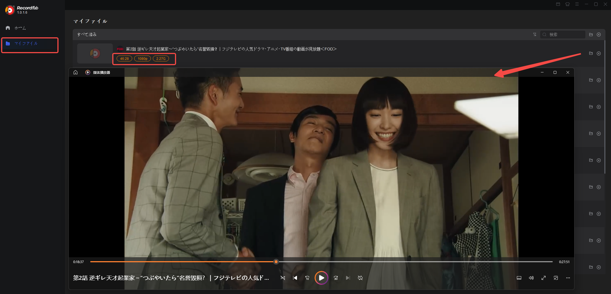
Task: Click the FOD source icon
Action: coord(120,49)
